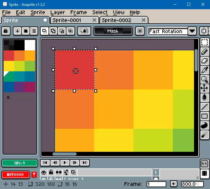Image resolution: width=210 pixels, height=189 pixels.
Task: Click the timeline header tree icon next to double-dot
Action: (66, 172)
